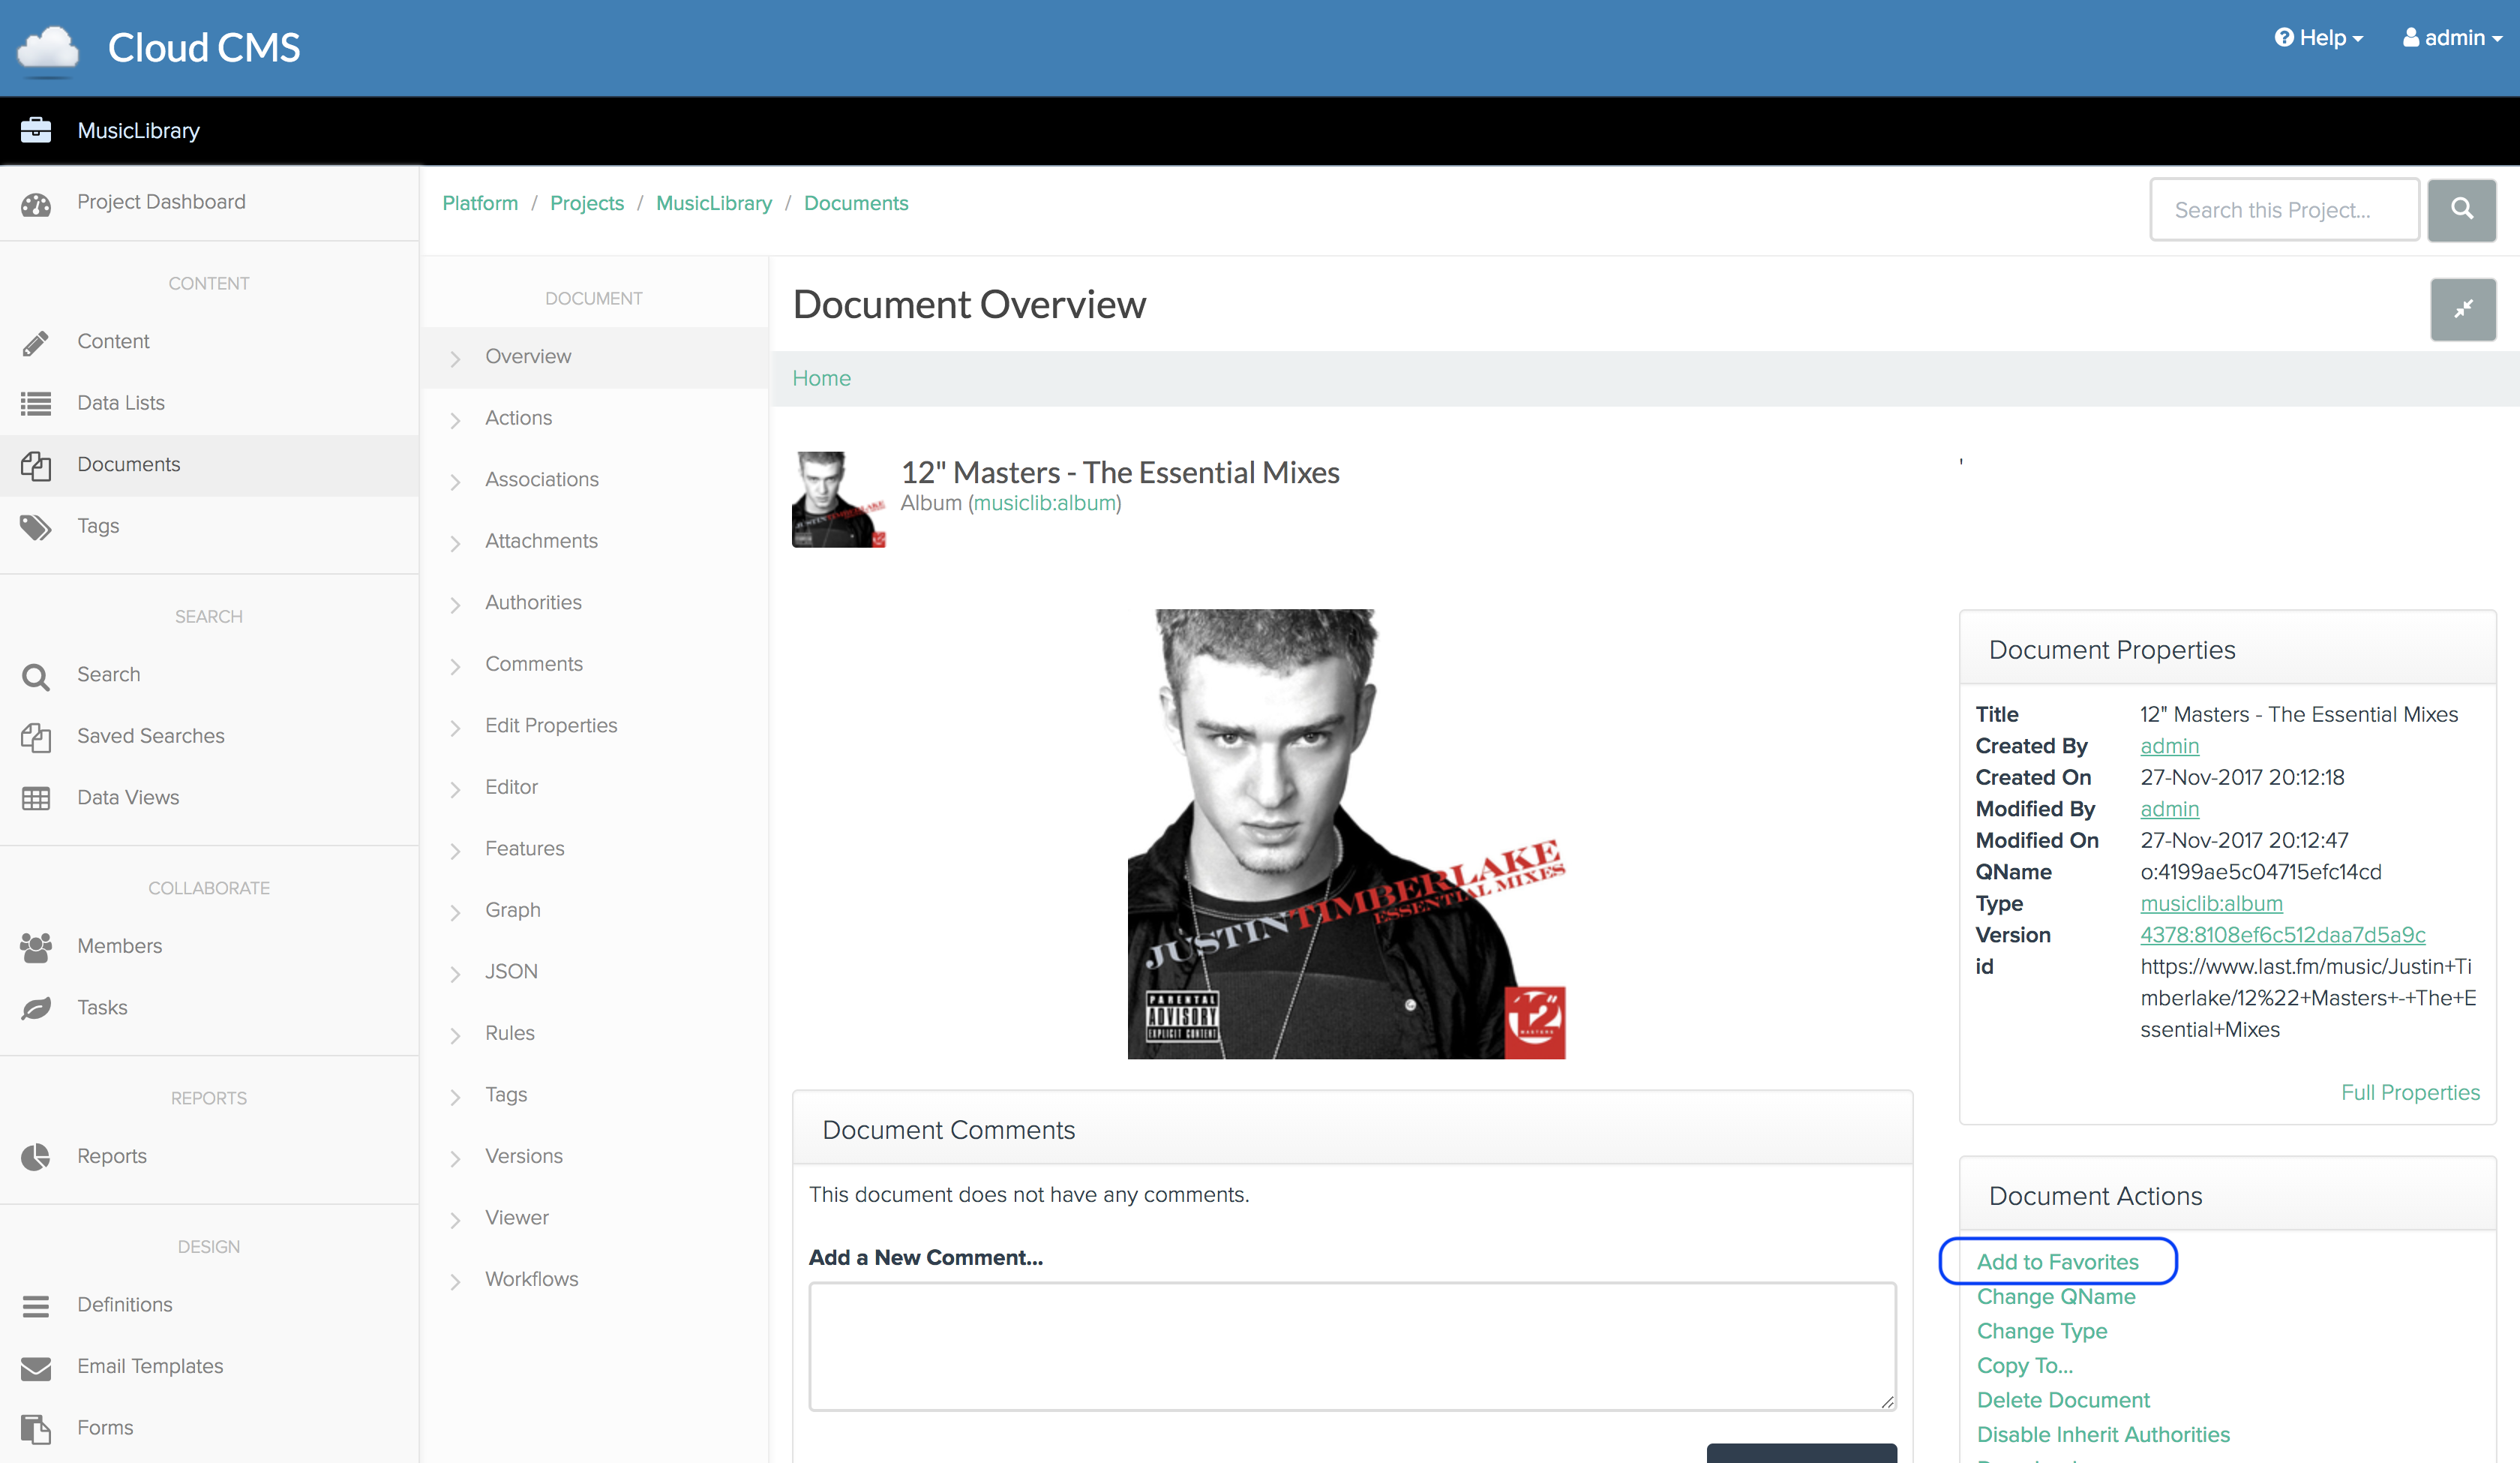Open Tags in the document menu
Image resolution: width=2520 pixels, height=1463 pixels.
point(506,1095)
